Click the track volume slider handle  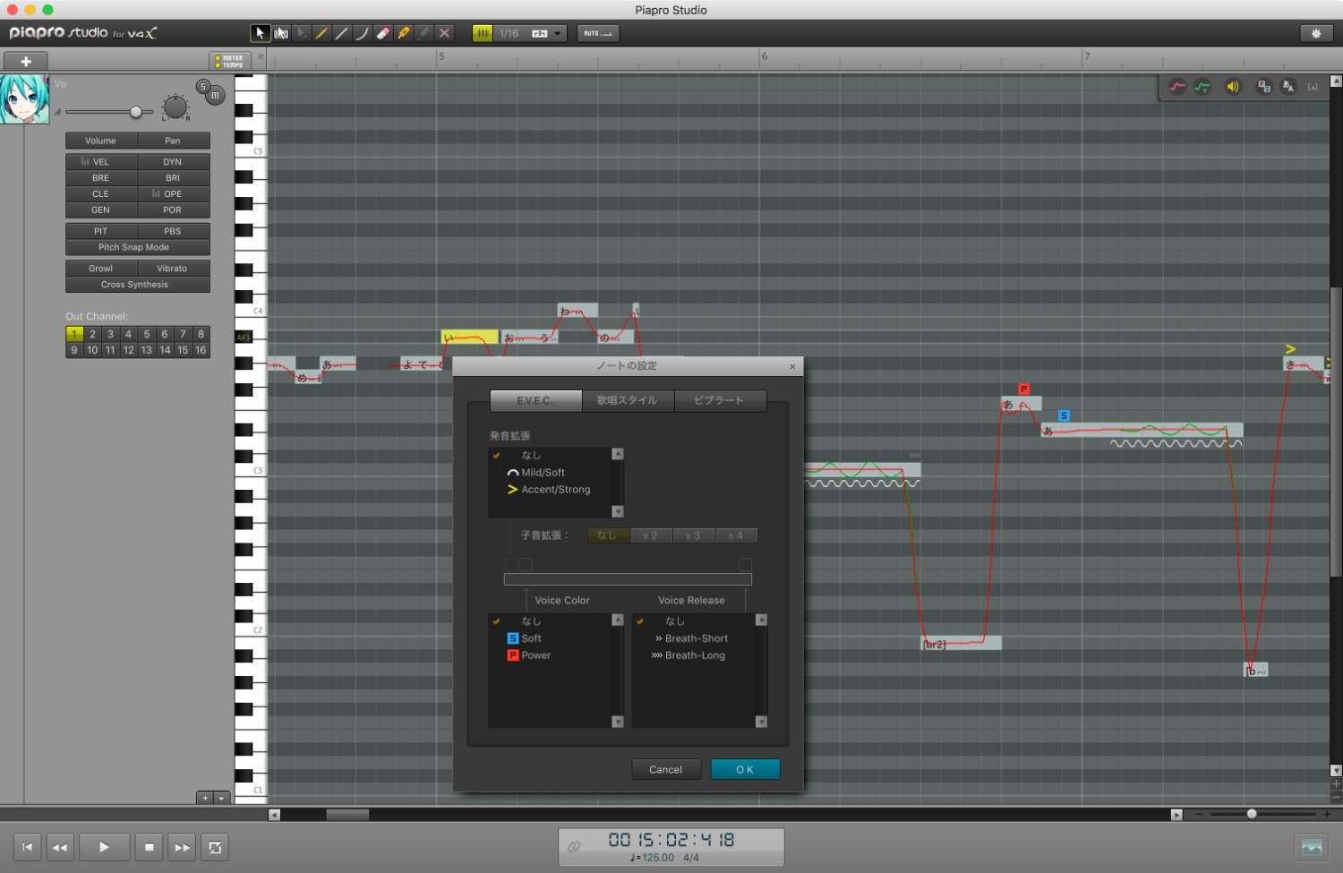pyautogui.click(x=136, y=112)
